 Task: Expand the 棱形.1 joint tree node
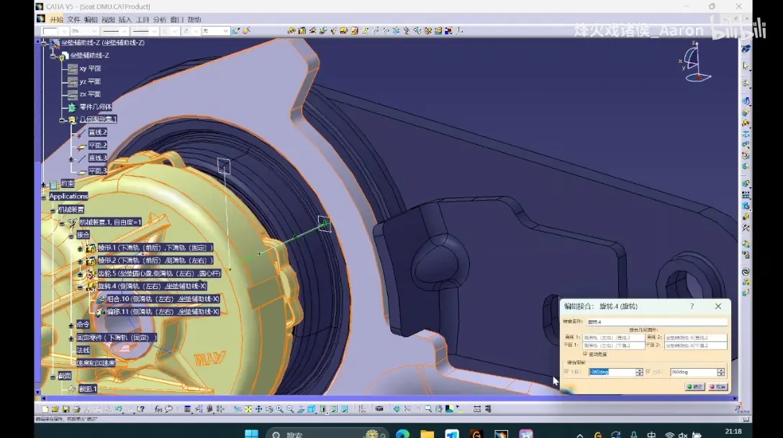pos(80,248)
